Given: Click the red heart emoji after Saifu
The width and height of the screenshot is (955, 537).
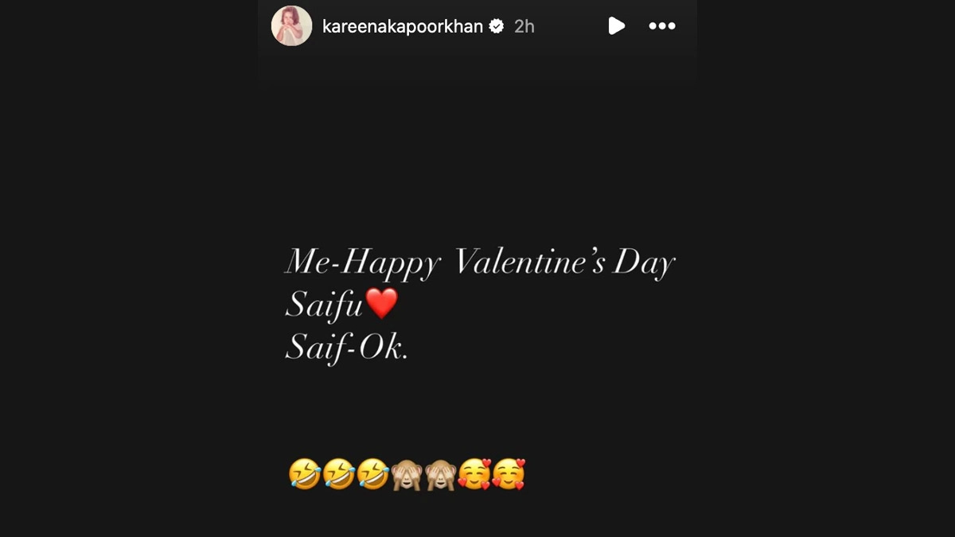Looking at the screenshot, I should point(381,305).
